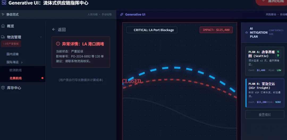Click the 物流管理 truck icon
This screenshot has width=287, height=140.
click(3, 37)
